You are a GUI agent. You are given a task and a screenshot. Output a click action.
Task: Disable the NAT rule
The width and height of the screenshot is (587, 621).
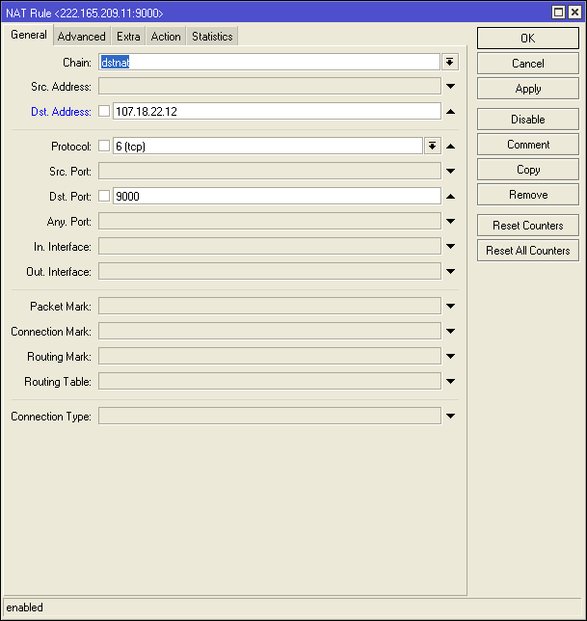pos(527,120)
